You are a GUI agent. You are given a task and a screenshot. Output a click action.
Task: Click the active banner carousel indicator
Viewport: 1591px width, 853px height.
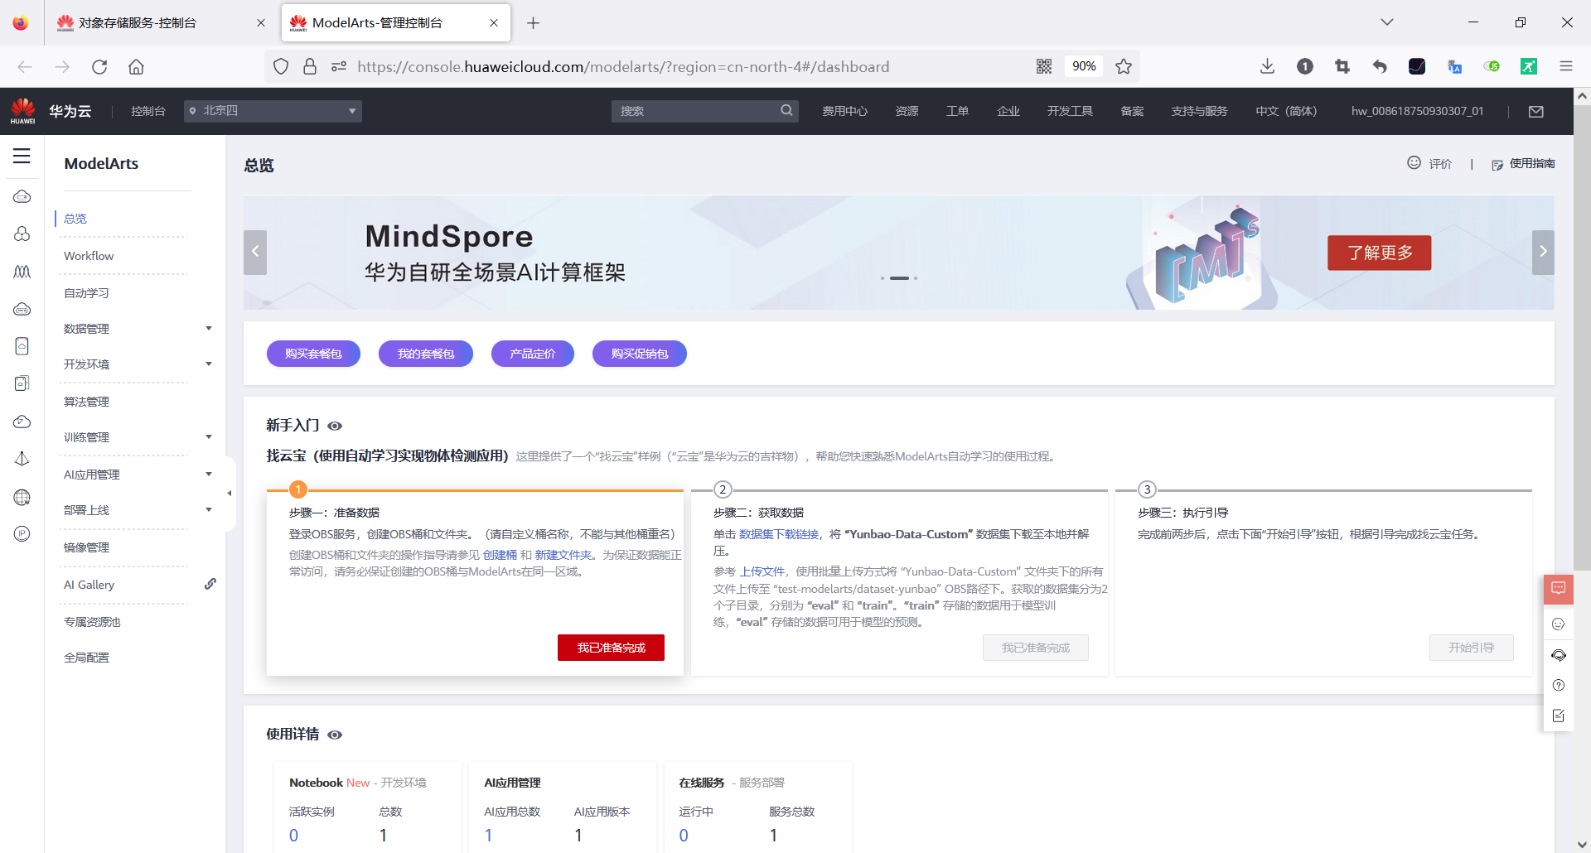point(899,278)
